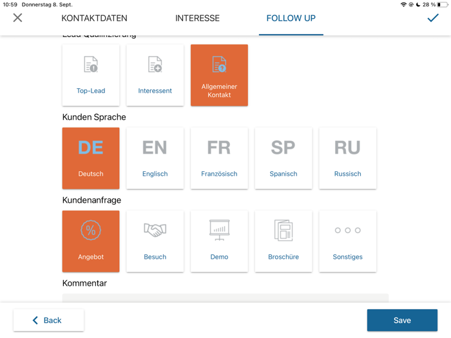Switch to the KONTAKTDATEN tab
Screen dimensions: 451x338
pos(94,18)
